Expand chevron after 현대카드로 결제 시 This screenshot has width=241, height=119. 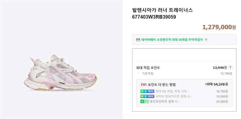[x=191, y=96]
